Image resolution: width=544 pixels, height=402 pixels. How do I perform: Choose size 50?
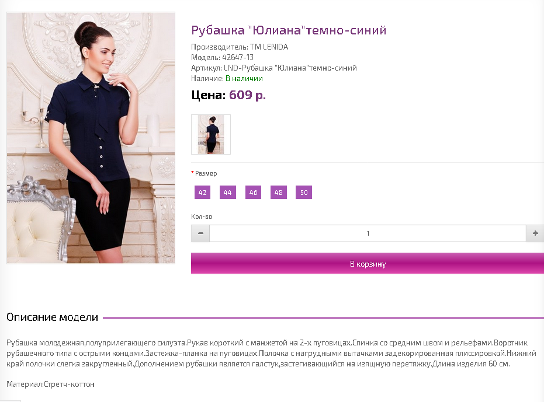click(x=304, y=193)
